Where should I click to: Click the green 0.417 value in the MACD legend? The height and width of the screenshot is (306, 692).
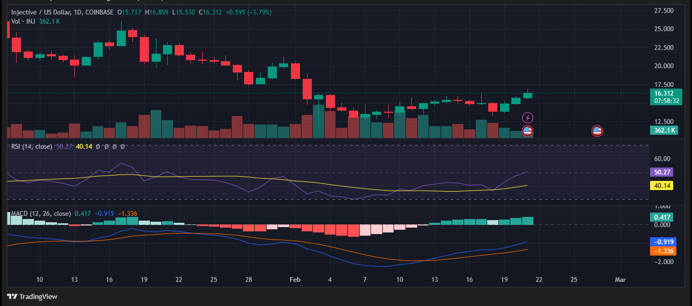[83, 214]
